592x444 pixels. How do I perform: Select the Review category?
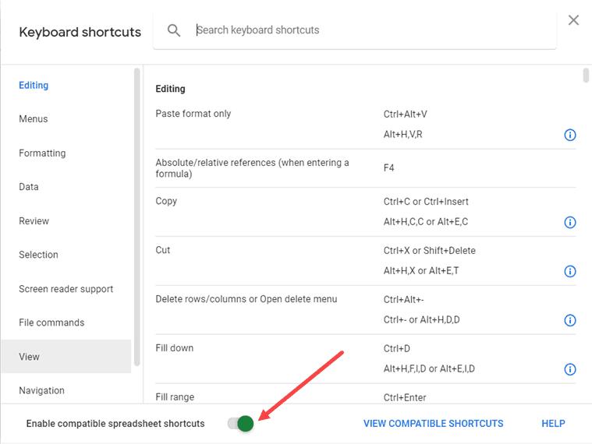pos(34,221)
